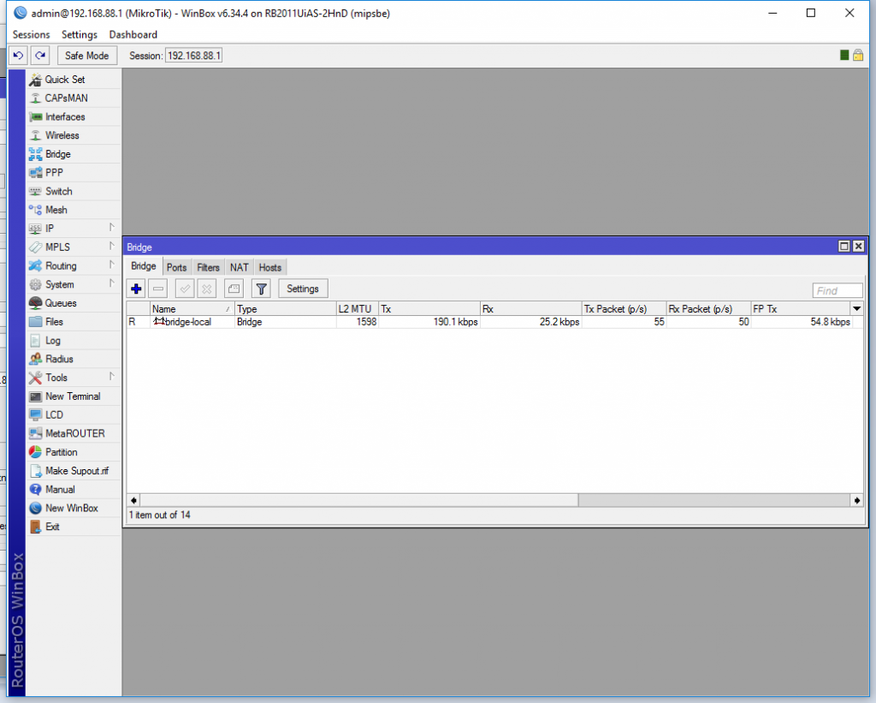Sort by Name column header
The height and width of the screenshot is (703, 876).
[x=192, y=309]
